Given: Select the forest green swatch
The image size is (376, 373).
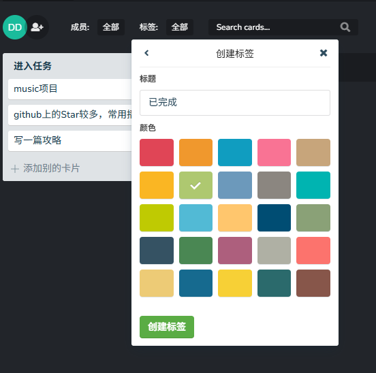Looking at the screenshot, I should pyautogui.click(x=195, y=250).
